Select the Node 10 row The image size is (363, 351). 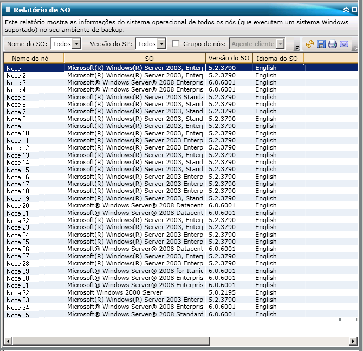pyautogui.click(x=180, y=133)
